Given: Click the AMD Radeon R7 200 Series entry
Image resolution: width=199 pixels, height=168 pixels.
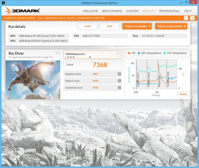Looking at the screenshot, I should pyautogui.click(x=43, y=36).
